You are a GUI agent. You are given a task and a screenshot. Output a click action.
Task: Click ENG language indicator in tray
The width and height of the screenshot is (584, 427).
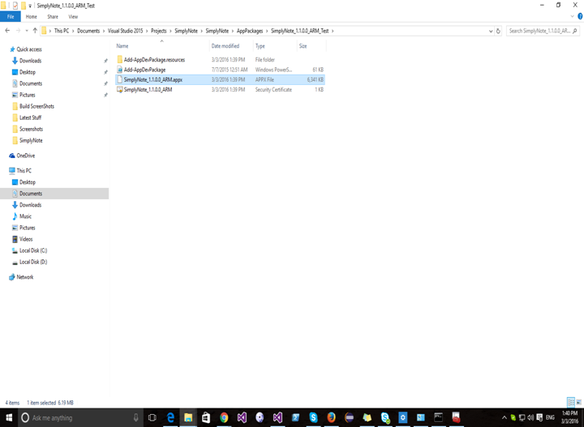coord(550,418)
